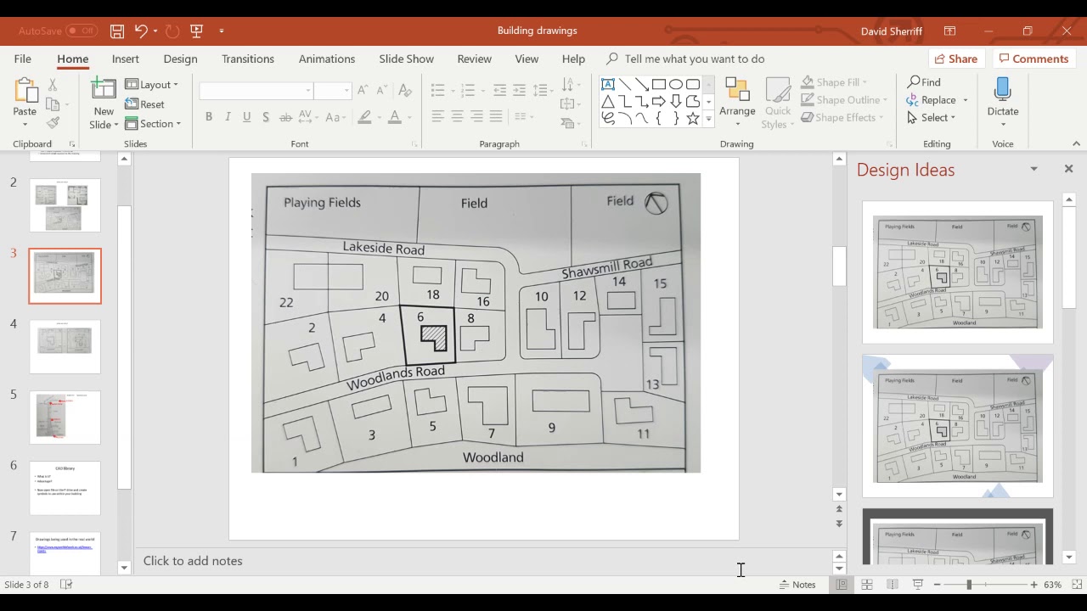The width and height of the screenshot is (1087, 611).
Task: Open the Review tab
Action: click(x=474, y=59)
